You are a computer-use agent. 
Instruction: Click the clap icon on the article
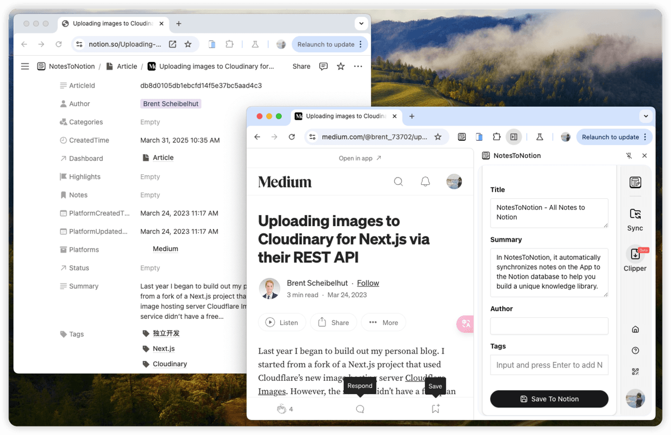click(x=282, y=409)
